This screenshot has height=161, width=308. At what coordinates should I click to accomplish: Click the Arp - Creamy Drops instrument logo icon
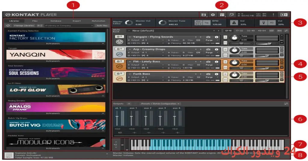pos(119,54)
